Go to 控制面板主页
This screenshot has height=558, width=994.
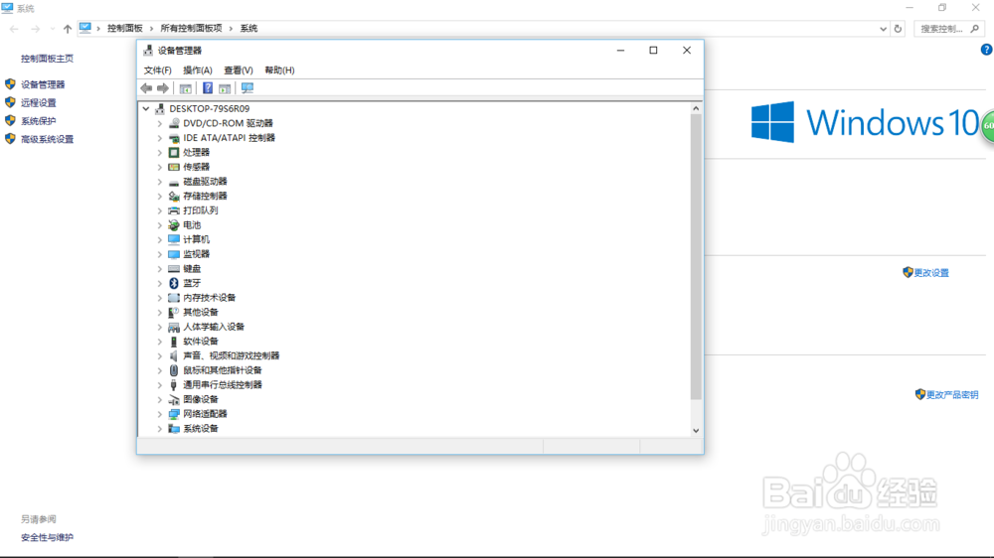[47, 59]
